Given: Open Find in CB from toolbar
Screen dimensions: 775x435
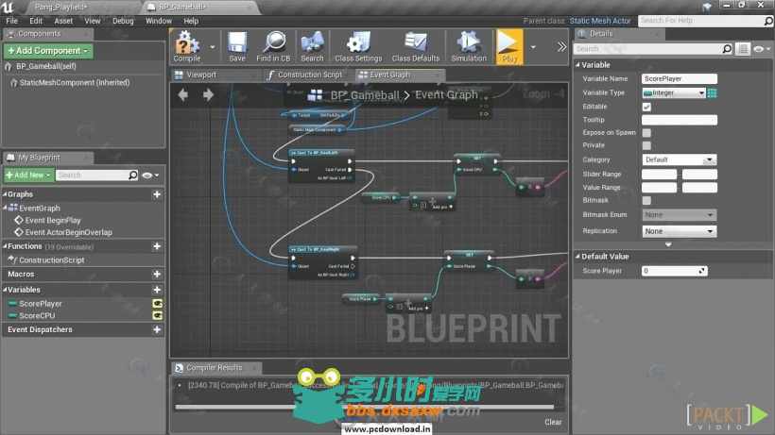Looking at the screenshot, I should coord(273,46).
